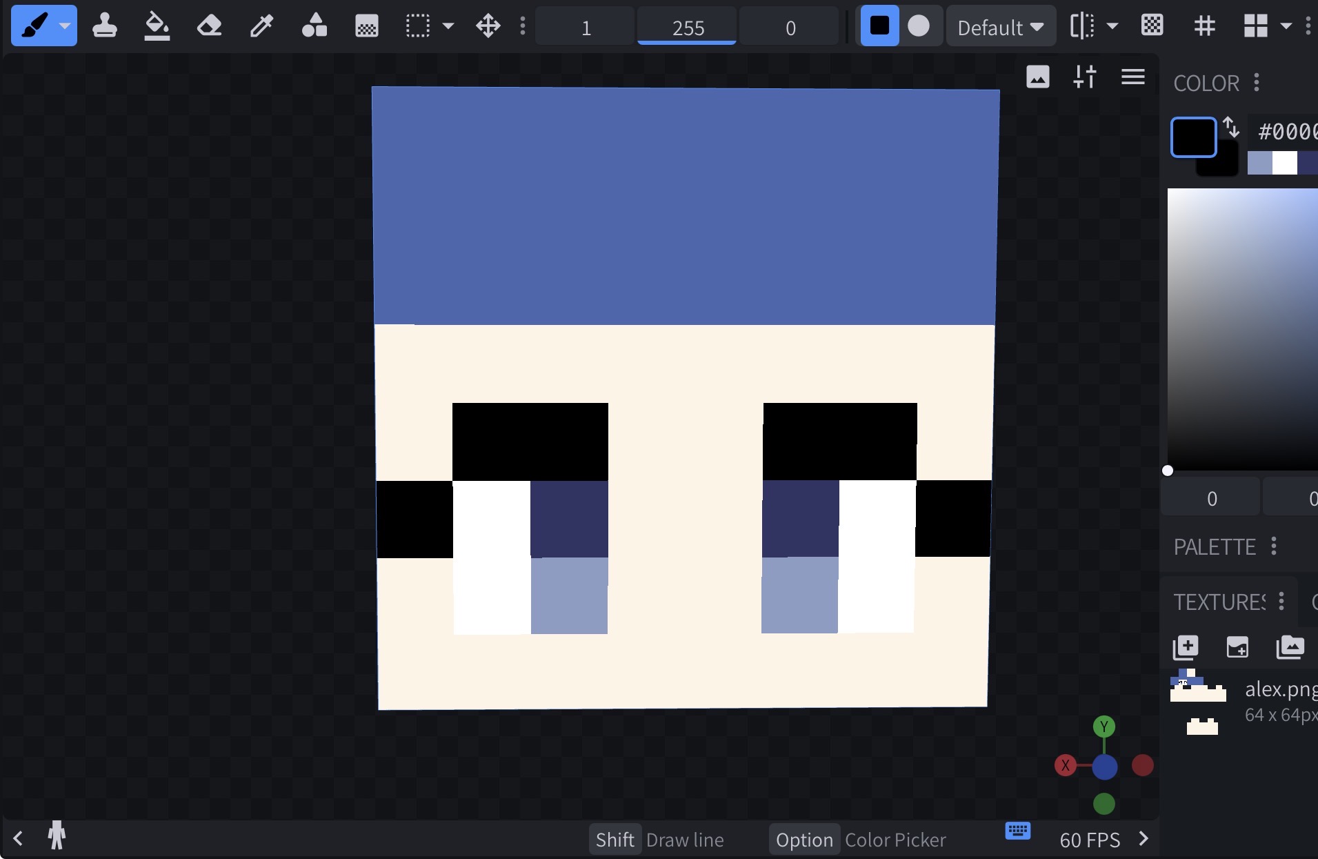Click the X axis gizmo handle
This screenshot has height=859, width=1318.
[x=1066, y=765]
